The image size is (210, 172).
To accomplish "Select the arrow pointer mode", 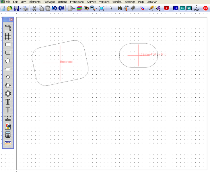I will [x=111, y=8].
